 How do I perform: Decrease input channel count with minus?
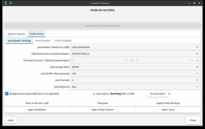pyautogui.click(x=126, y=60)
